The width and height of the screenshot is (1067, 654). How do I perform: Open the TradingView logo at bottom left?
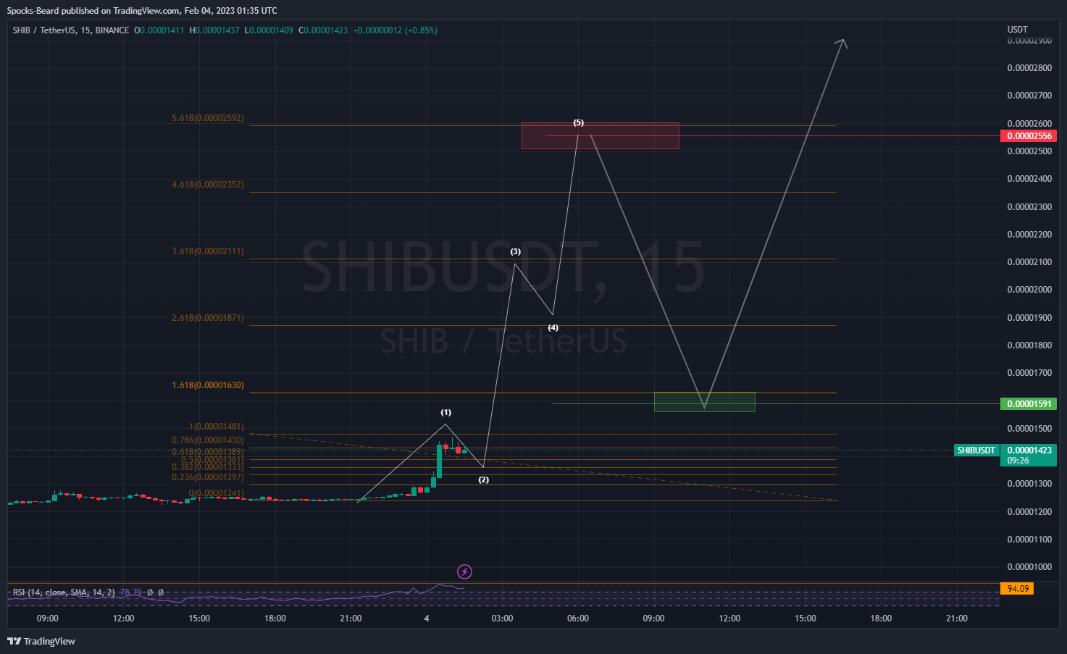click(41, 641)
